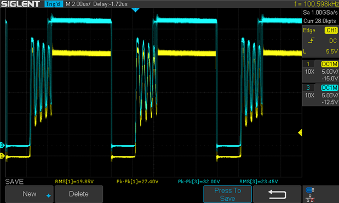The height and width of the screenshot is (203, 339).
Task: Open the New dropdown arrow
Action: pos(48,195)
